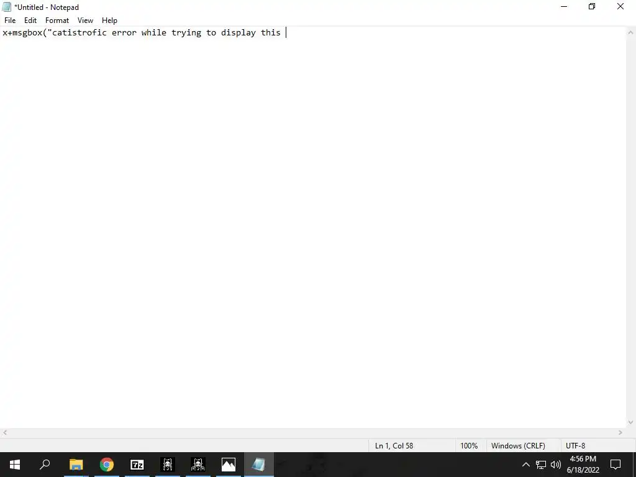Click the Notepad taskbar icon

pyautogui.click(x=259, y=465)
